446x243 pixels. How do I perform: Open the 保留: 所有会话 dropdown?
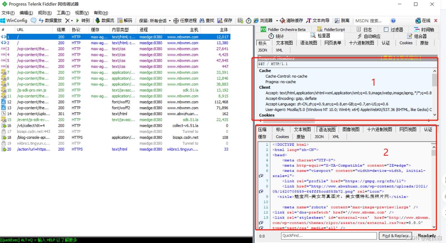coord(155,21)
